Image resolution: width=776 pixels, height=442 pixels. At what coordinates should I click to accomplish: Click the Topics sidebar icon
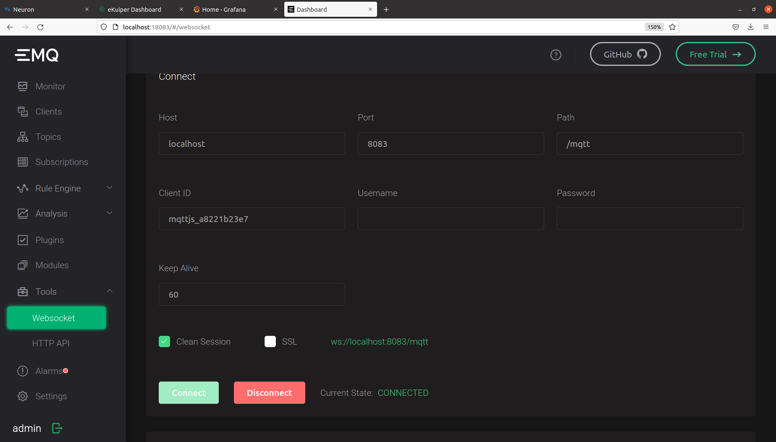coord(23,137)
